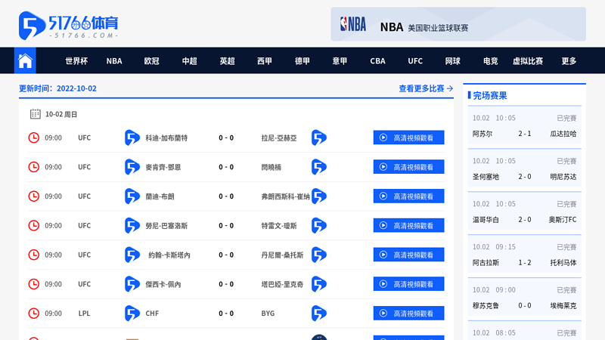Screen dimensions: 605x340
Task: Watch 約翰-卡斯塔內 match via 高清視頻觀看
Action: (x=408, y=255)
